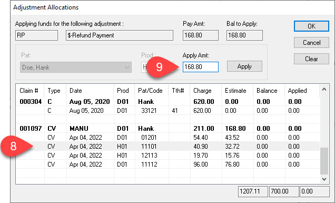
Task: Click the 211.00 charge cell
Action: point(204,129)
